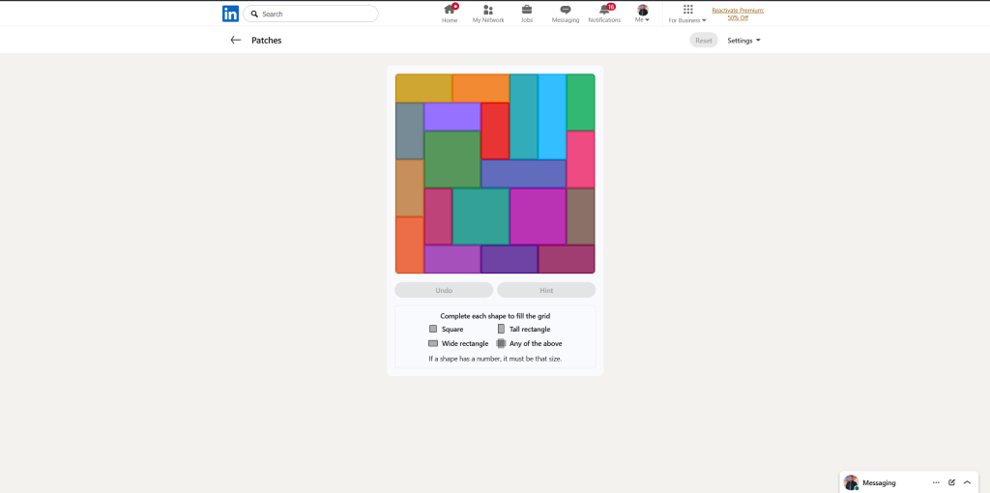Click the Hint button
This screenshot has width=990, height=493.
point(546,290)
